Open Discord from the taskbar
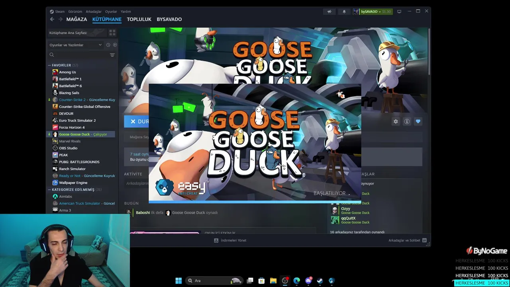 tap(308, 281)
